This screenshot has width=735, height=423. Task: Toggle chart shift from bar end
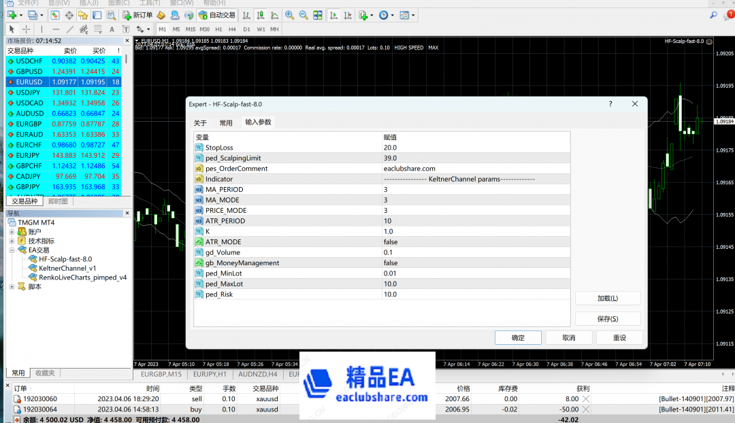[x=347, y=15]
